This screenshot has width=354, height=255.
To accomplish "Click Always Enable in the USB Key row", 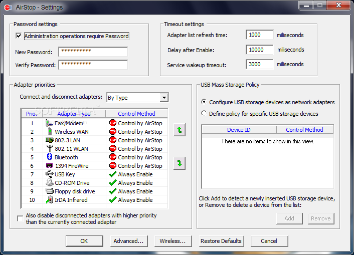I will 135,174.
